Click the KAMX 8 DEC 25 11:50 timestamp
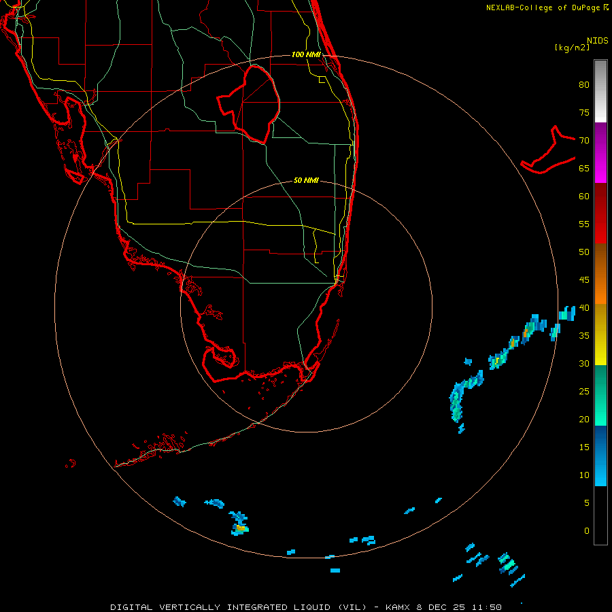Screen dimensions: 612x612 click(443, 607)
